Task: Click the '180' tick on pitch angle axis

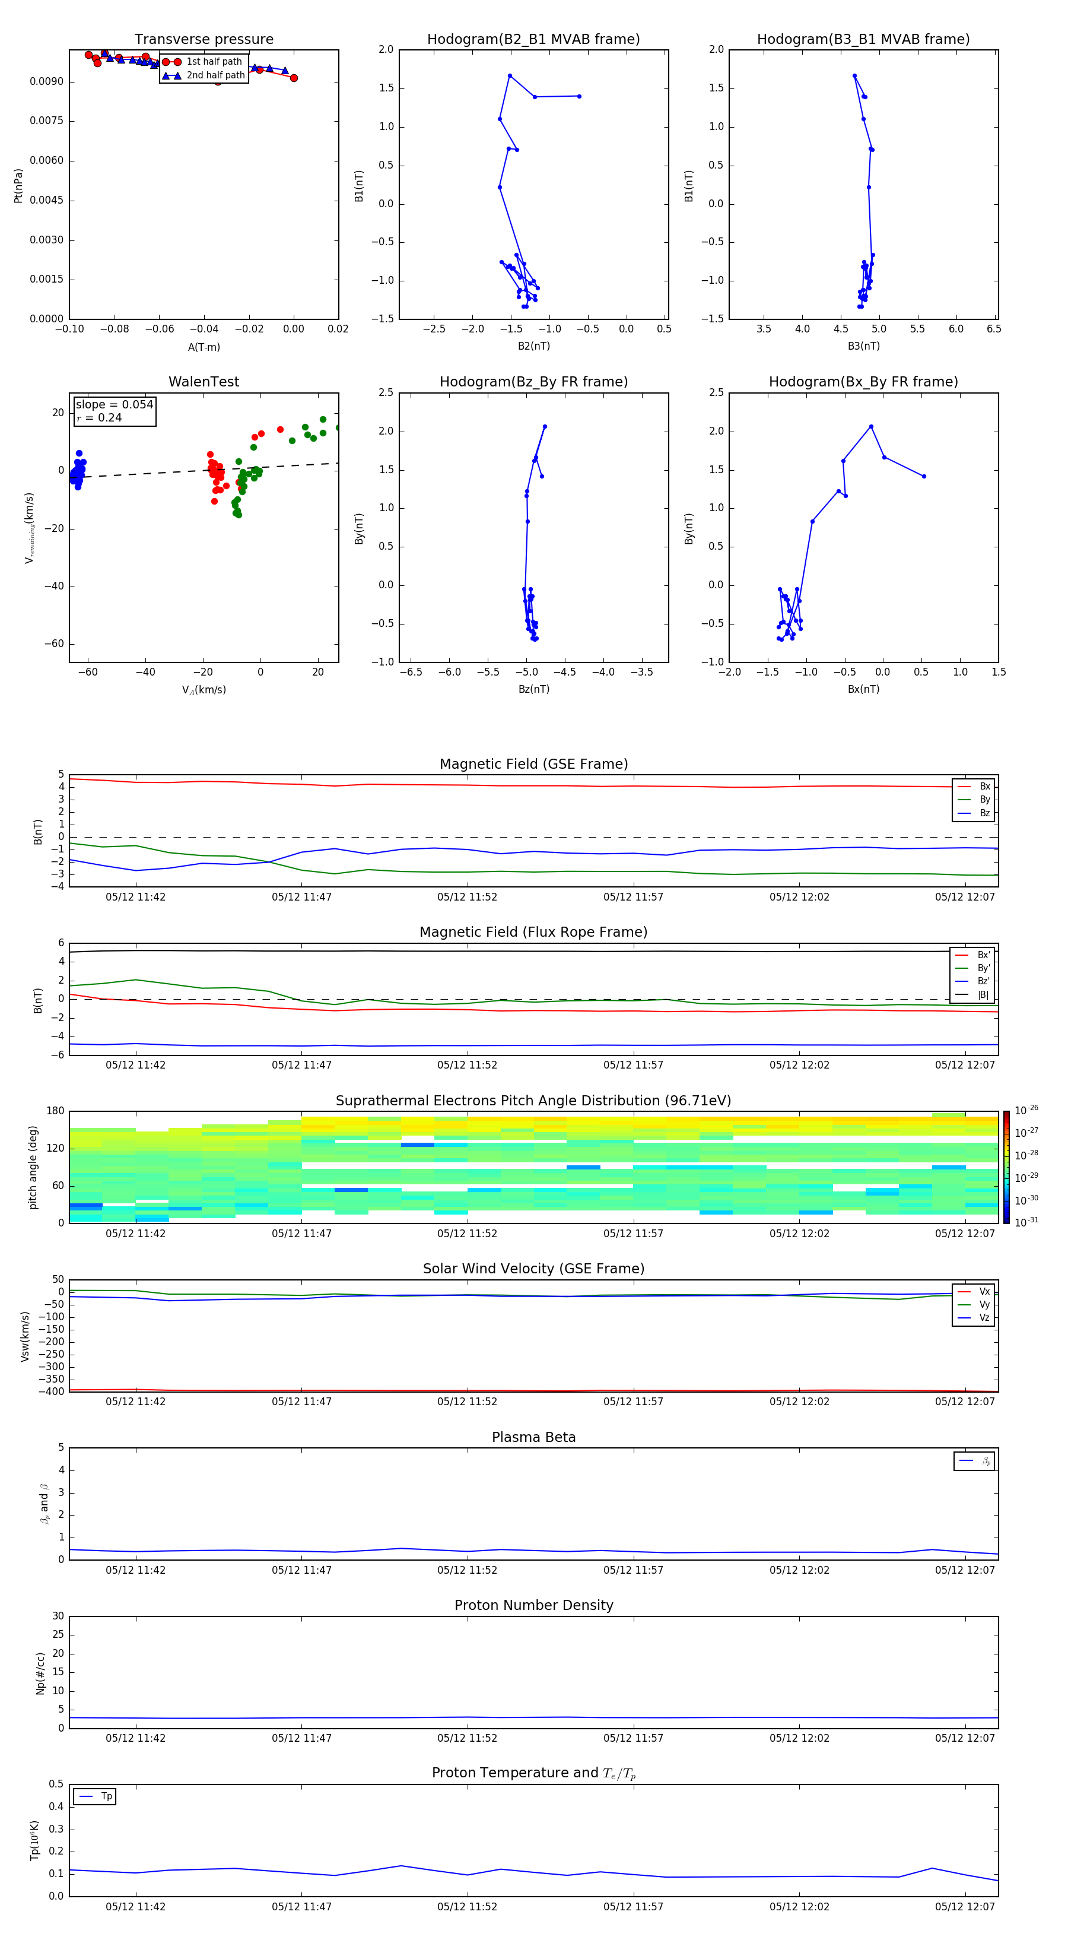Action: tap(56, 1111)
